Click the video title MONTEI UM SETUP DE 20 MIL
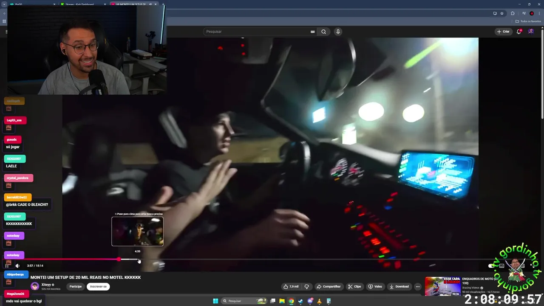 [x=85, y=277]
